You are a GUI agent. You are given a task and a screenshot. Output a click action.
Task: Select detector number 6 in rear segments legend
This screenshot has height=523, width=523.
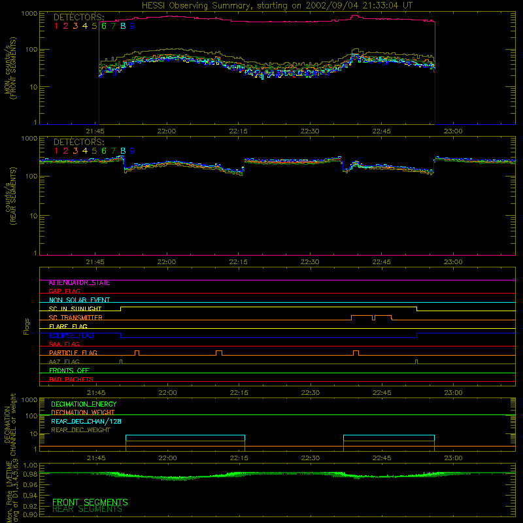click(104, 151)
